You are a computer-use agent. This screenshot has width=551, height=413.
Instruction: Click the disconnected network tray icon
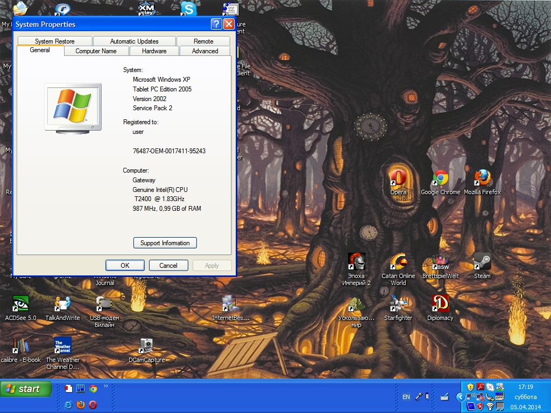480,397
